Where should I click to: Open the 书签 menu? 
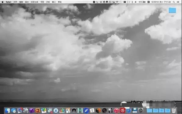click(x=42, y=2)
